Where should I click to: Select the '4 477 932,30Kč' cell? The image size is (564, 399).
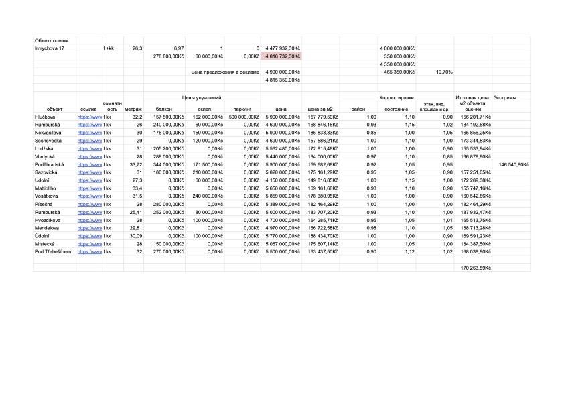click(x=283, y=48)
